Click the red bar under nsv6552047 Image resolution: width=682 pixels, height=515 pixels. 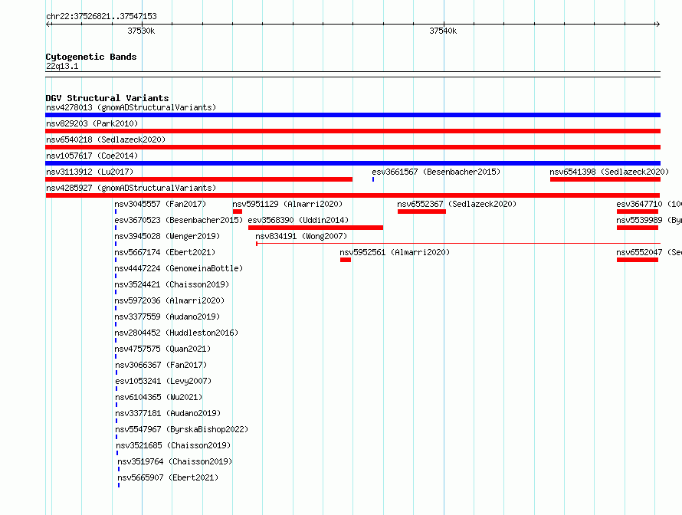pos(638,260)
